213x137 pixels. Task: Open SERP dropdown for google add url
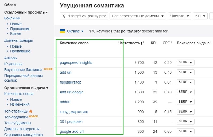185,131
